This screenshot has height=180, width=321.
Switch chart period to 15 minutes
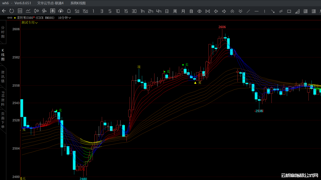click(x=126, y=11)
